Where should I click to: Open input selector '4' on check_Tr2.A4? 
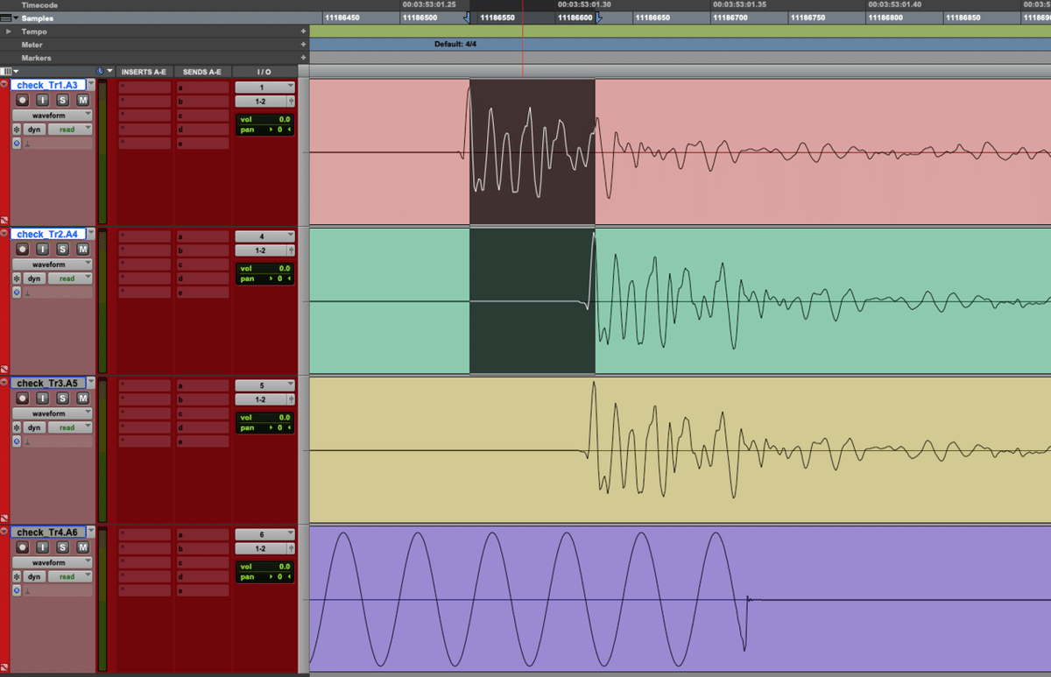tap(265, 236)
